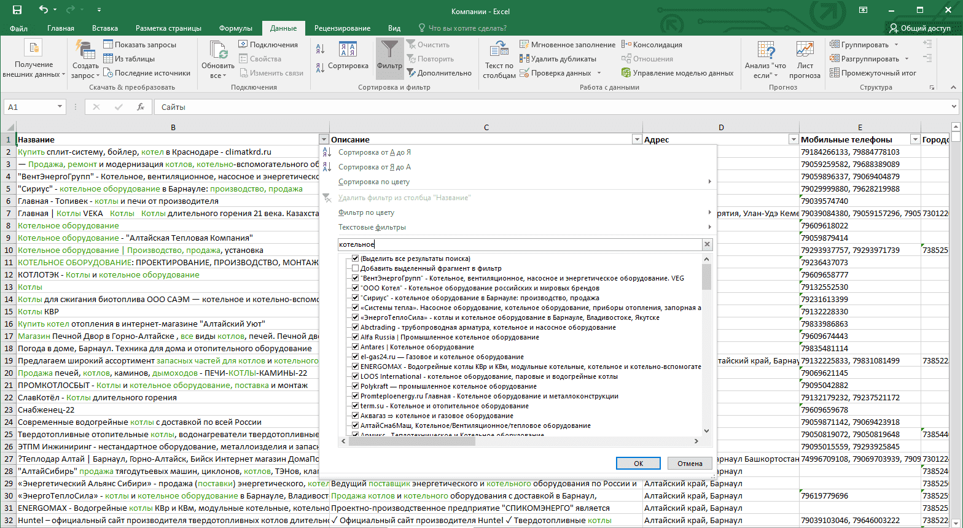Uncheck the Antares filter item
Image resolution: width=963 pixels, height=528 pixels.
point(356,347)
